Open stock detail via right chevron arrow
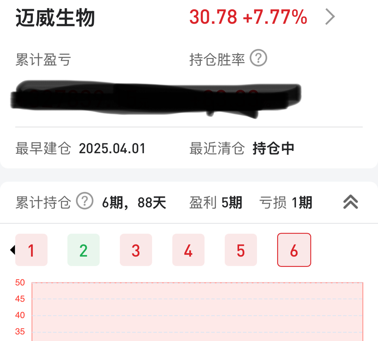This screenshot has height=341, width=378. tap(330, 17)
